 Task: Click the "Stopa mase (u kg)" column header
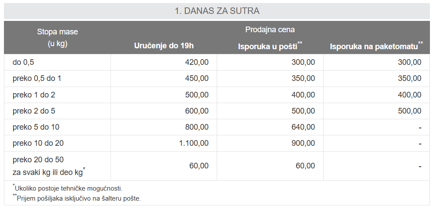tap(57, 37)
